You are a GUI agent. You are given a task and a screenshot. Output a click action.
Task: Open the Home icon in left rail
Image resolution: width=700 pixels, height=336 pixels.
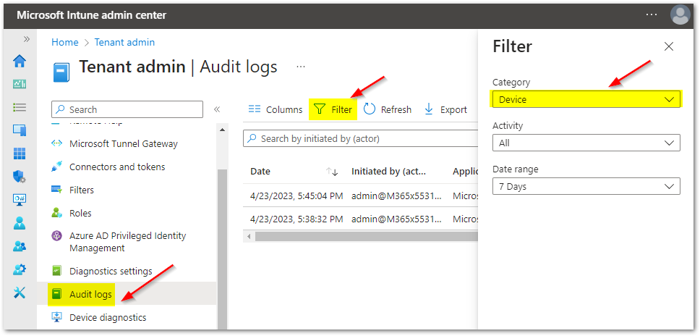coord(20,61)
